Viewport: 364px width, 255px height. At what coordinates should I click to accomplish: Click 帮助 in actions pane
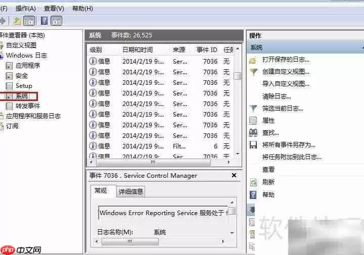(268, 194)
